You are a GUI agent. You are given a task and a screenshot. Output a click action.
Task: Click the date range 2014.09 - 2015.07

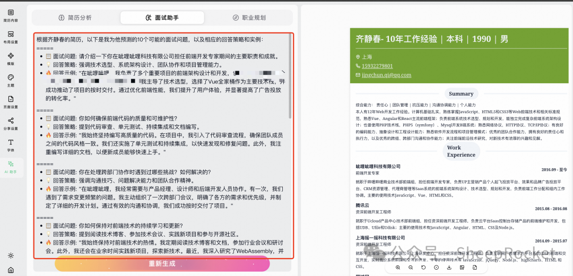551,241
